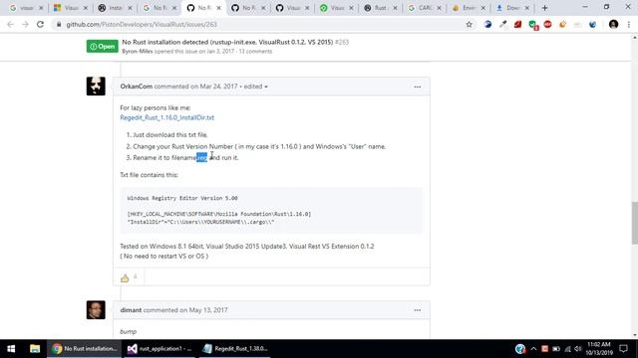Go back to the previous page
Viewport: 638px width, 358px height.
click(10, 24)
